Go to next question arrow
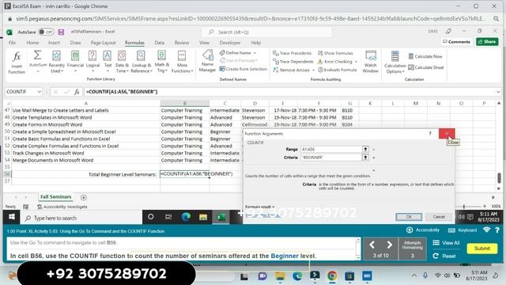The height and width of the screenshot is (285, 506). pos(389,245)
